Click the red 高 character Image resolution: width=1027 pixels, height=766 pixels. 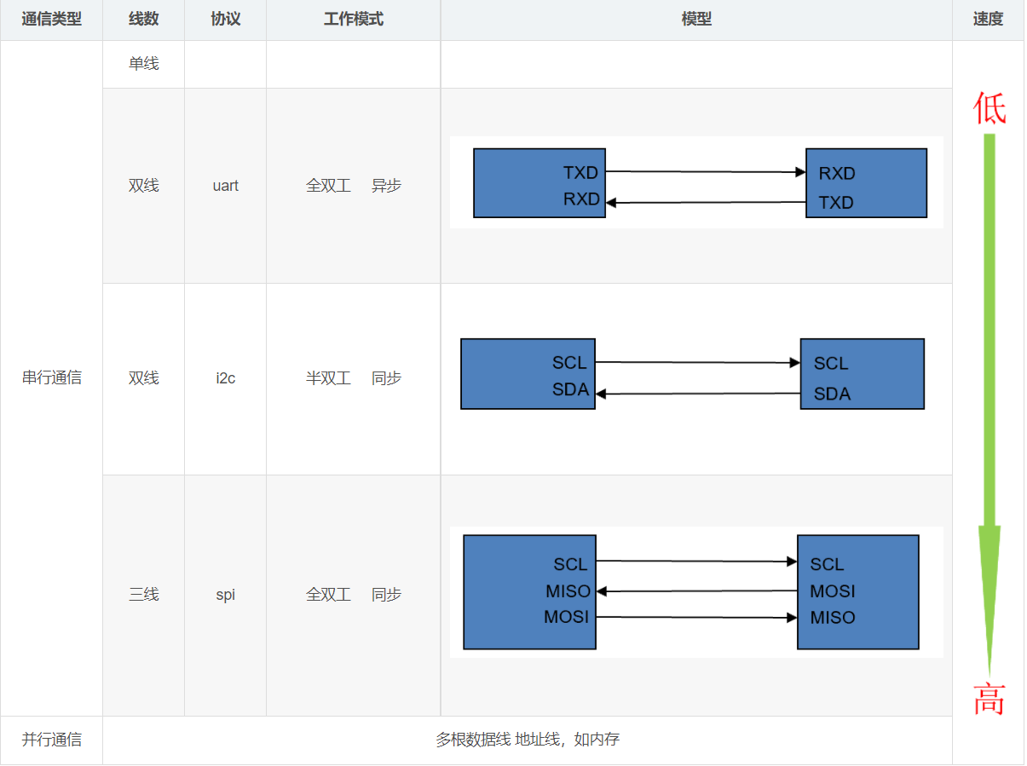tap(989, 700)
